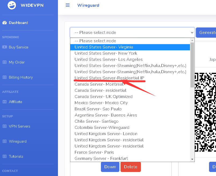The image size is (216, 176).
Task: Click the red Delete button
Action: [131, 167]
